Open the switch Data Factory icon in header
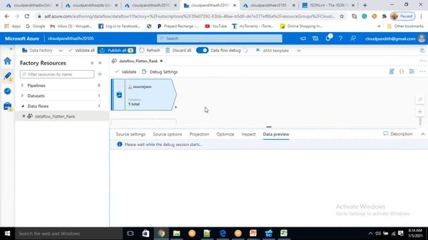The width and height of the screenshot is (428, 240). (315, 39)
